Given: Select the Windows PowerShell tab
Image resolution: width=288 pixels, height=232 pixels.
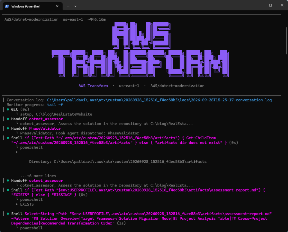Looking at the screenshot, I should point(33,6).
